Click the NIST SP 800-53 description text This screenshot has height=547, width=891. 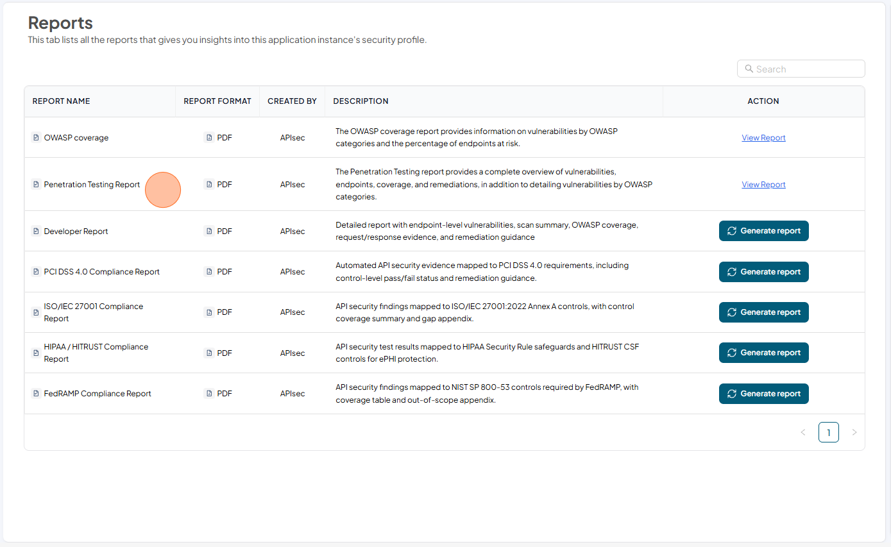tap(487, 393)
